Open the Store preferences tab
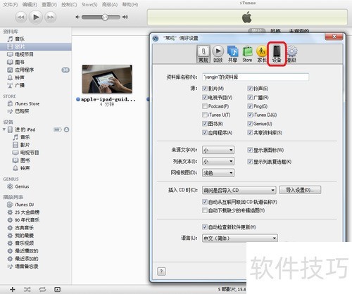 pos(247,54)
